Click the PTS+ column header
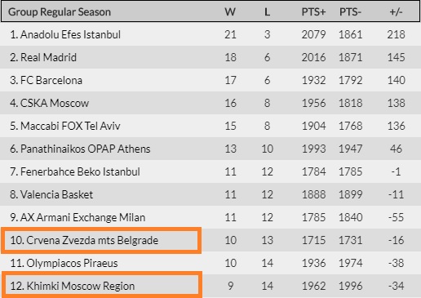The image size is (421, 298). pyautogui.click(x=313, y=12)
